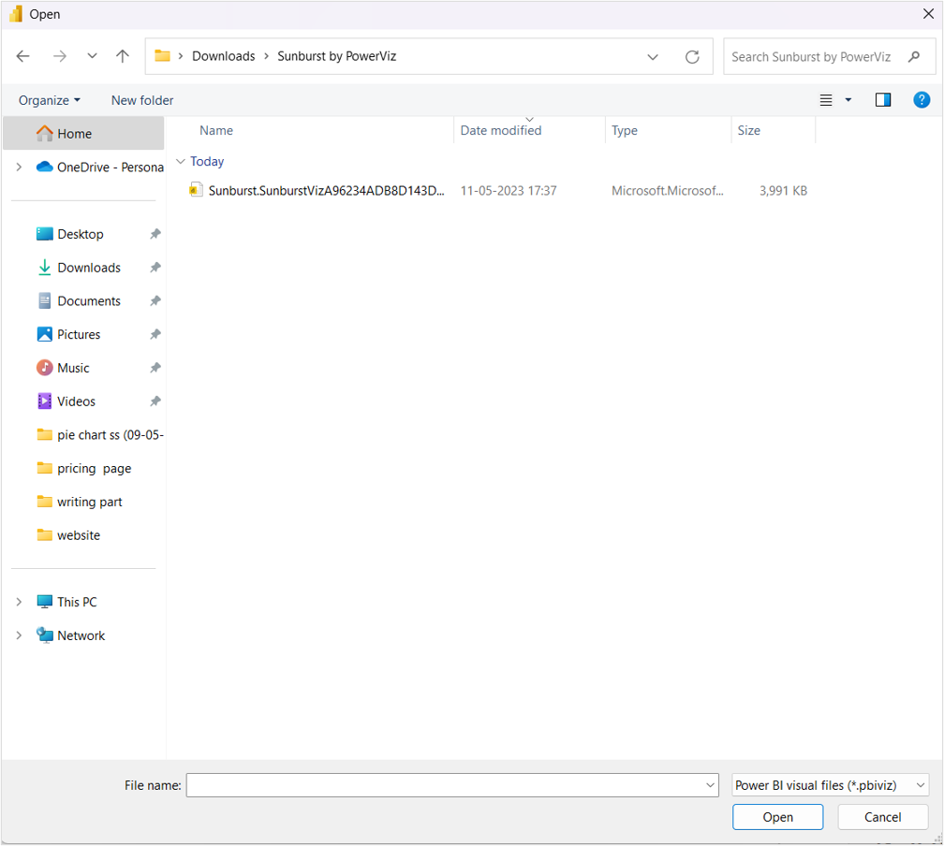
Task: Unpin Desktop using its pin icon
Action: (x=155, y=234)
